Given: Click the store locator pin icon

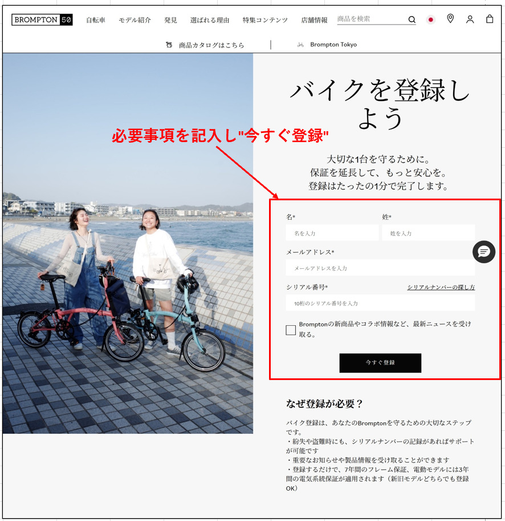Looking at the screenshot, I should [x=450, y=19].
